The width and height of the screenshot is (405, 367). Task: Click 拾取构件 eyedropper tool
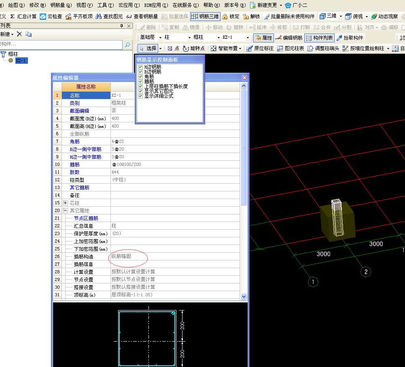(x=350, y=38)
